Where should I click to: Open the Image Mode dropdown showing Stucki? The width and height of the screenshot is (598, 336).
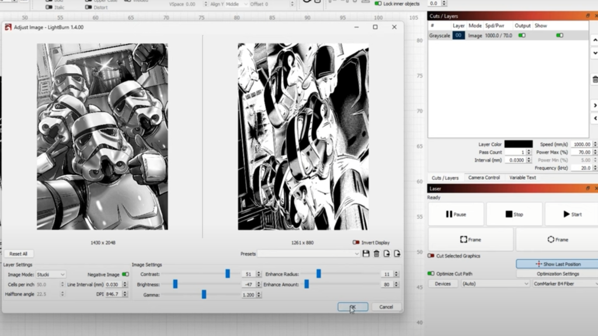(51, 274)
